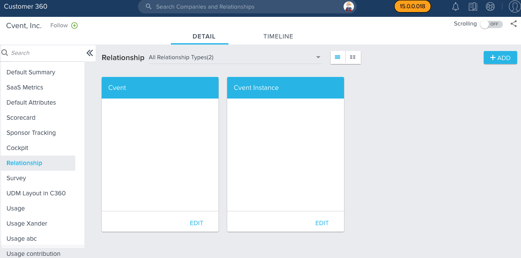Collapse the sidebar with double chevron
Viewport: 521px width, 258px height.
90,53
